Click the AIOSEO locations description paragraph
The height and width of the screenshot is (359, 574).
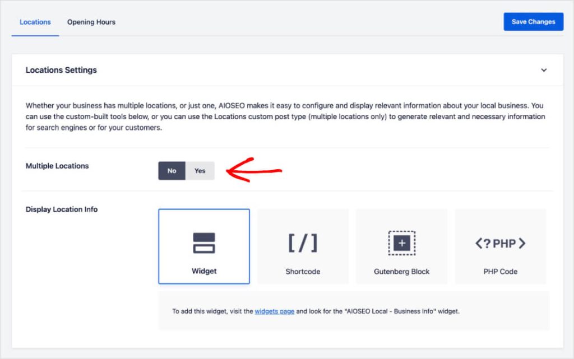pyautogui.click(x=285, y=116)
